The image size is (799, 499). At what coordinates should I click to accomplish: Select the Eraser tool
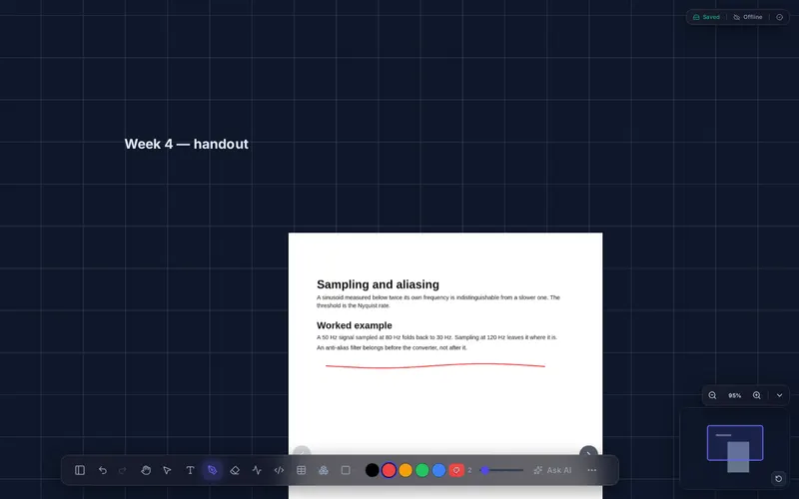(235, 470)
